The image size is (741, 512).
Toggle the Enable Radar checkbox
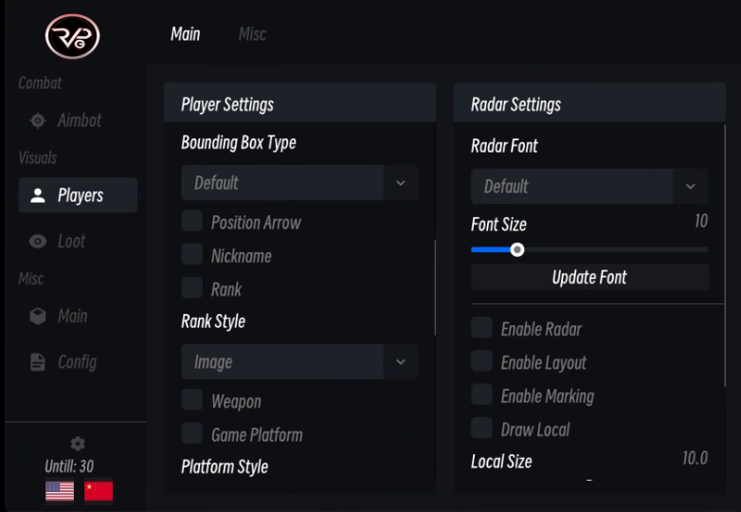pyautogui.click(x=481, y=328)
